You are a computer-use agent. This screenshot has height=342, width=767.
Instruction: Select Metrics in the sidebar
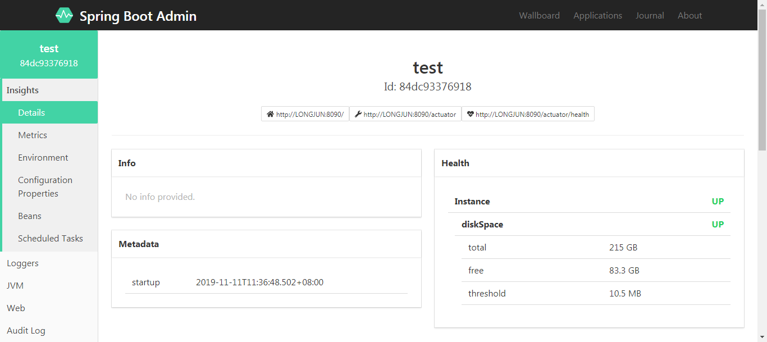coord(33,135)
